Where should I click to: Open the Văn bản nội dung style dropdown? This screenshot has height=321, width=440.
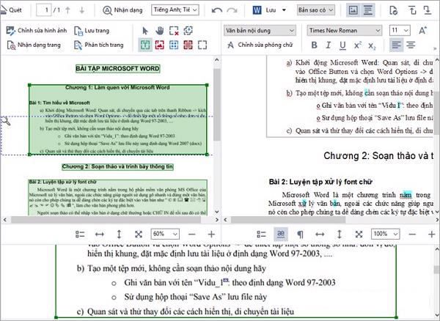(x=260, y=30)
